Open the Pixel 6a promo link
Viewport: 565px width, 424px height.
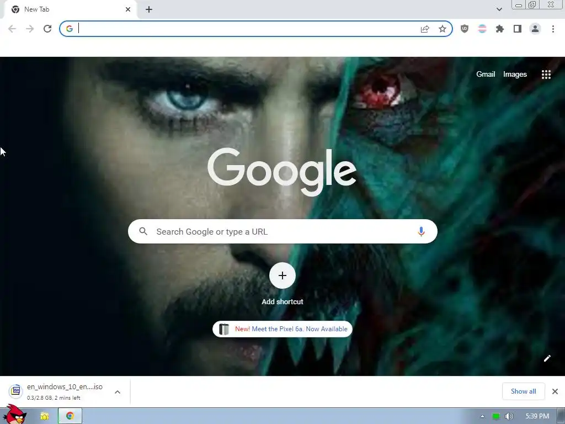(282, 329)
